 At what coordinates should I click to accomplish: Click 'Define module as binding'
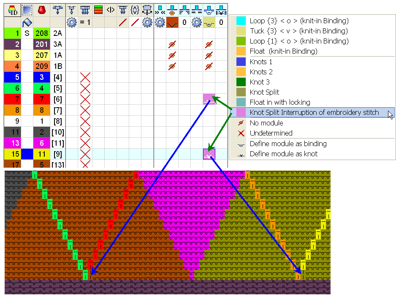288,144
